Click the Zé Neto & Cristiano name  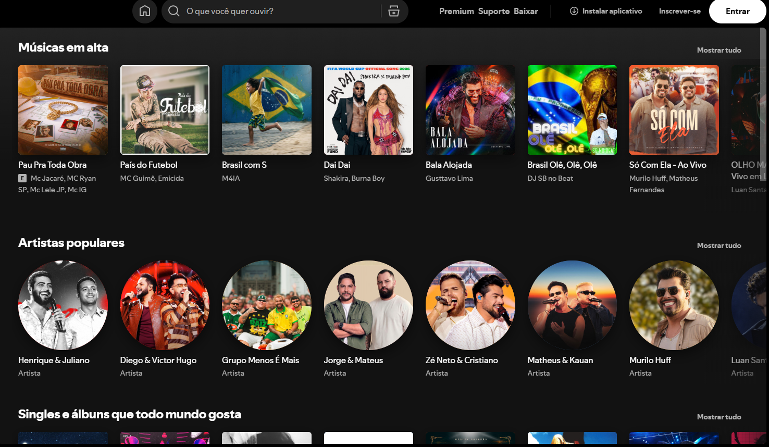point(462,360)
